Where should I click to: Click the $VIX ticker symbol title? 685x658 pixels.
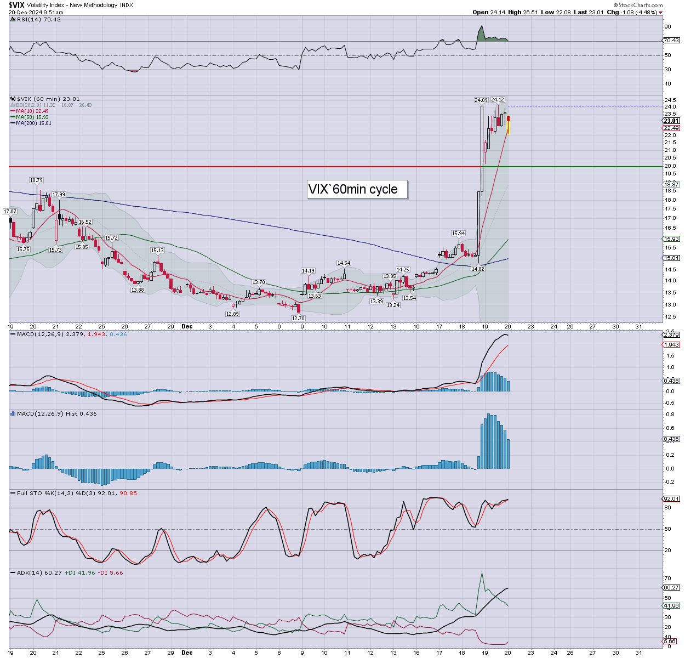(x=17, y=5)
